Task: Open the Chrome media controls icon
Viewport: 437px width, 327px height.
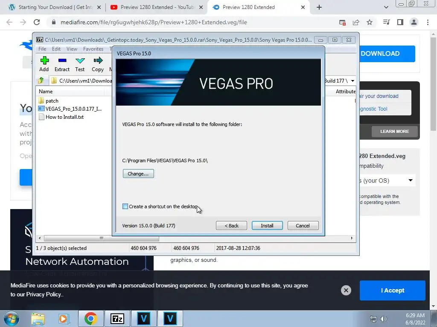Action: pyautogui.click(x=387, y=22)
